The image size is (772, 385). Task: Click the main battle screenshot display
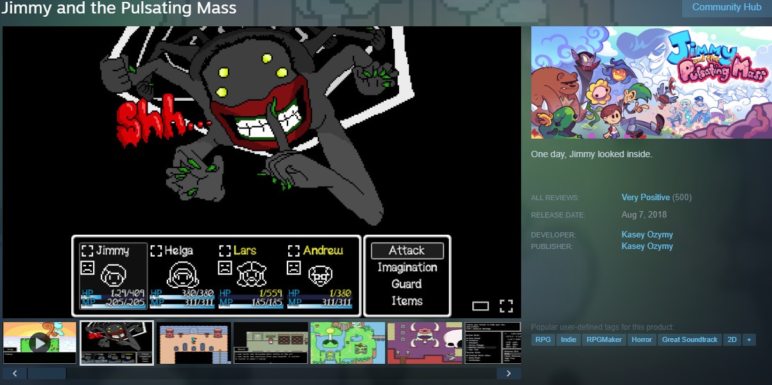[262, 173]
